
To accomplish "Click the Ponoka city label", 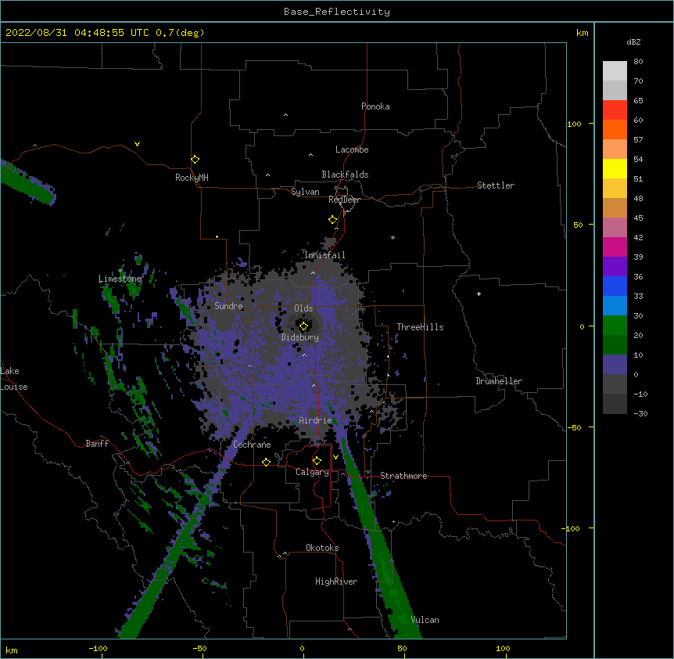I will tap(375, 106).
